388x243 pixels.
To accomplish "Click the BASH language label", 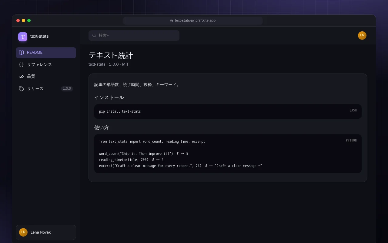I will (353, 111).
